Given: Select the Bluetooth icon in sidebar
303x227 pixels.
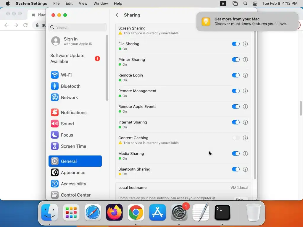Looking at the screenshot, I should pos(55,86).
